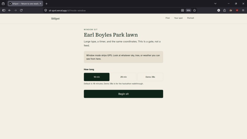Go back to previous page
The image size is (247, 139).
[x=9, y=10]
